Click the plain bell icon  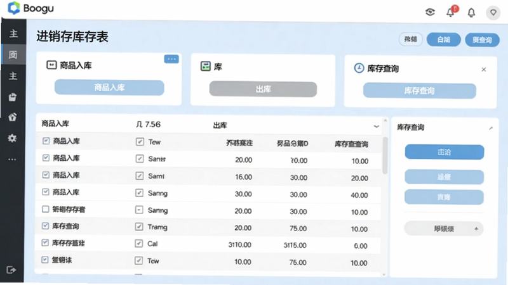coord(471,13)
